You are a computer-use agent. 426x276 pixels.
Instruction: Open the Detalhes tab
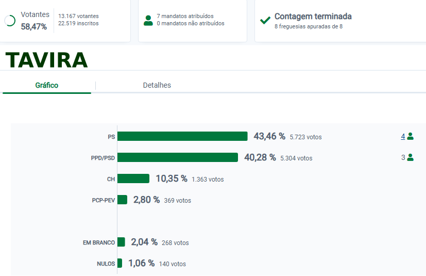157,86
